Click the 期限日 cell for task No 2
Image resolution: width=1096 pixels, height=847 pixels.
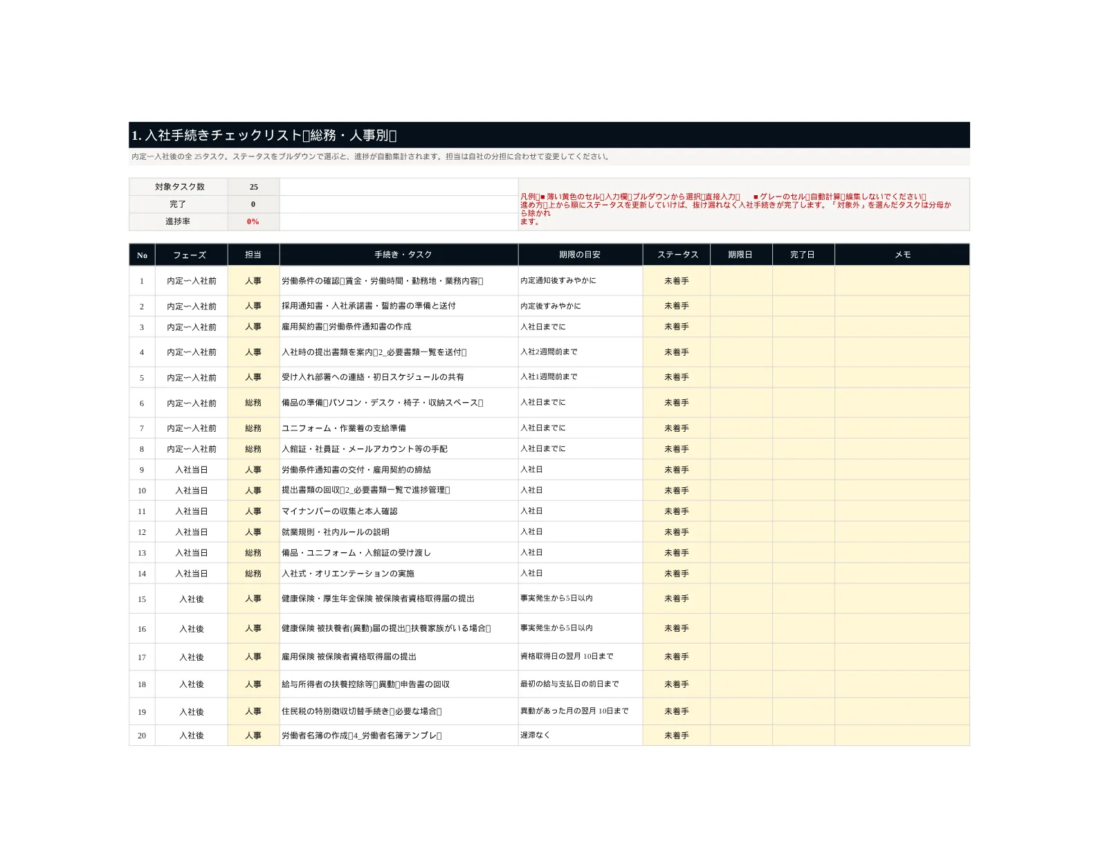coord(741,306)
